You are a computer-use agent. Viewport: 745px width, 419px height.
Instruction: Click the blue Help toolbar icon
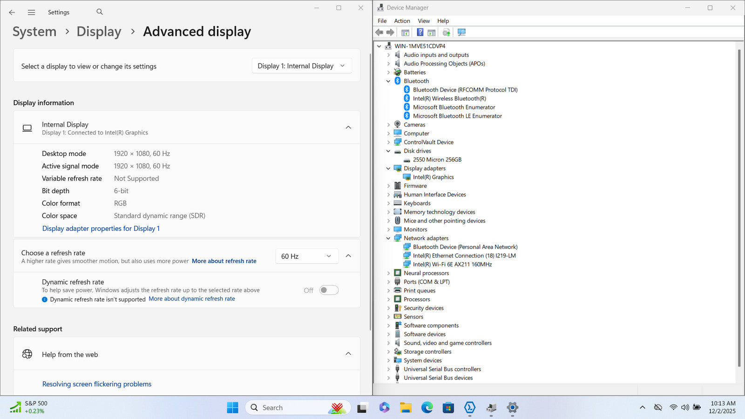pyautogui.click(x=420, y=32)
